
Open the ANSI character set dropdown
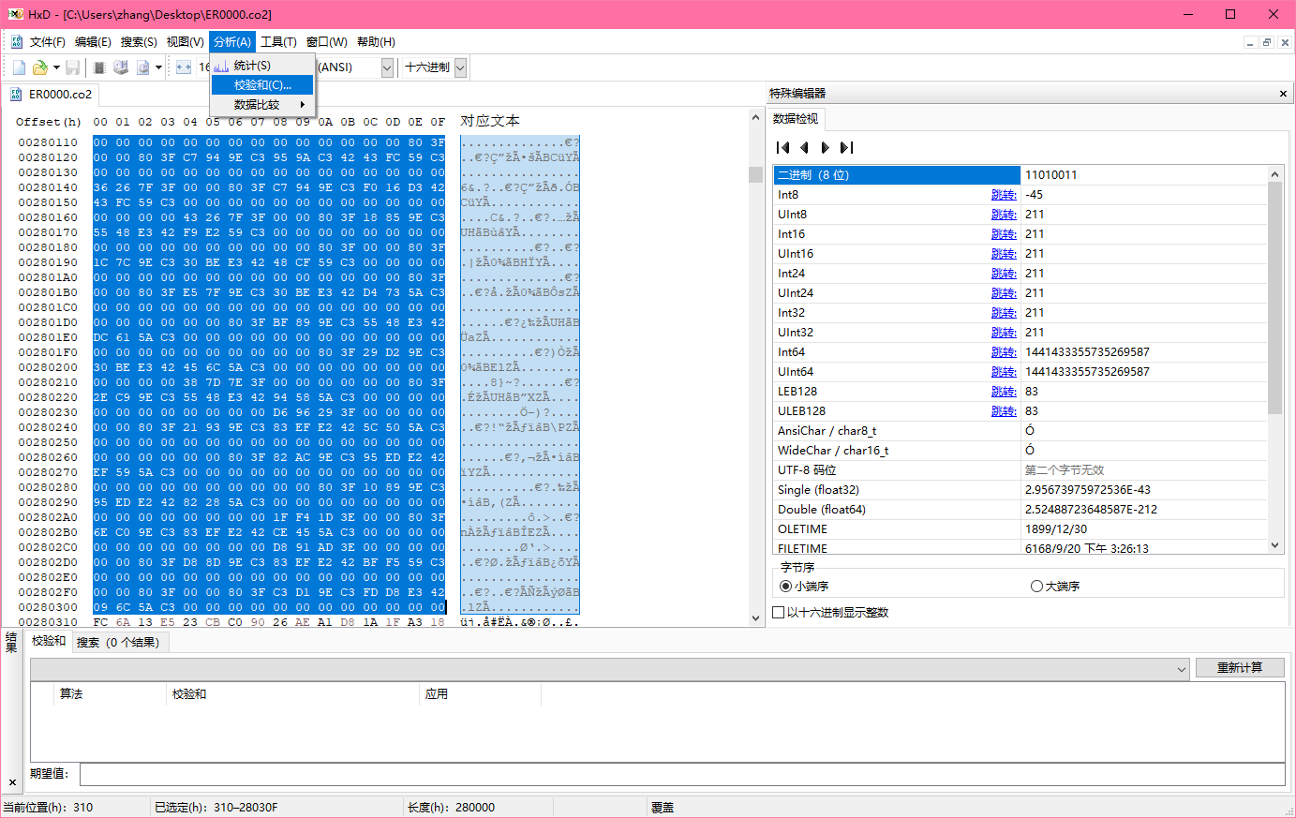387,67
